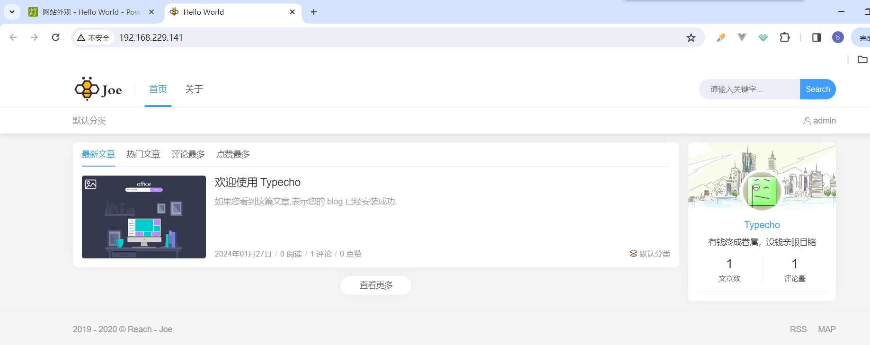This screenshot has width=870, height=345.
Task: Open the bookmarks folder icon
Action: (x=862, y=60)
